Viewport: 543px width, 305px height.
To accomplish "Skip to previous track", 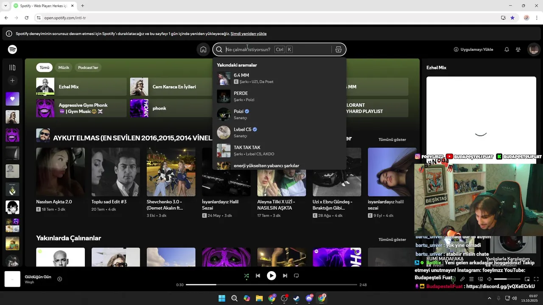I will [258, 276].
